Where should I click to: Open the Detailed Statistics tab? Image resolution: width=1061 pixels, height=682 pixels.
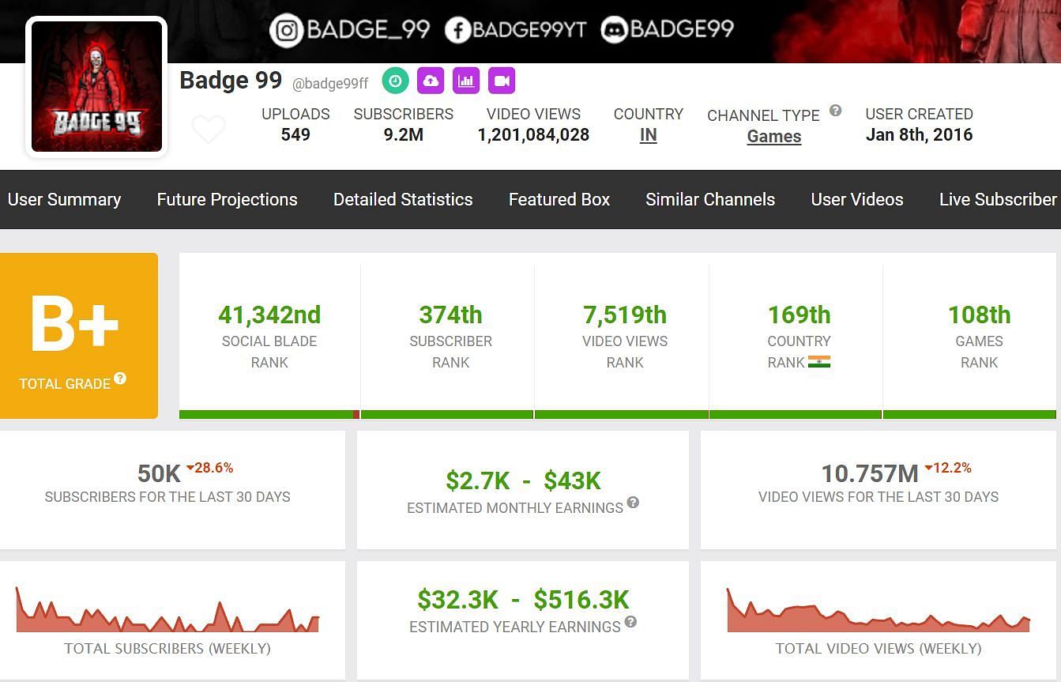point(403,200)
